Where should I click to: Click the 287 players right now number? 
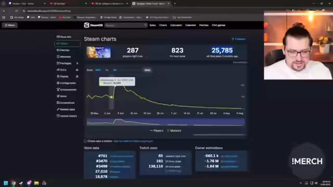[133, 50]
